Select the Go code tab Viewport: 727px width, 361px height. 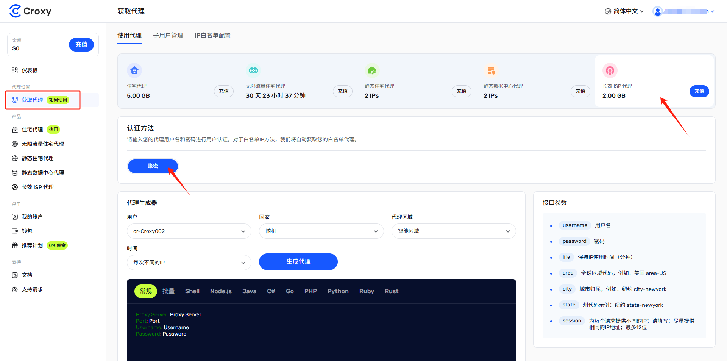[290, 291]
